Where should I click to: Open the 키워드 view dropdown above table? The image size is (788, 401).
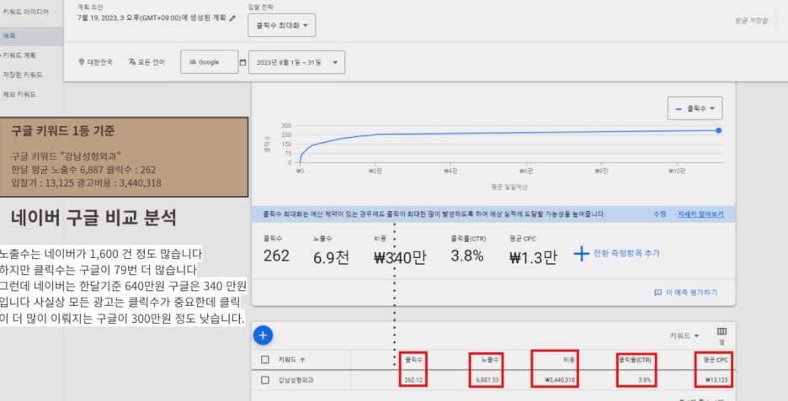pos(684,335)
